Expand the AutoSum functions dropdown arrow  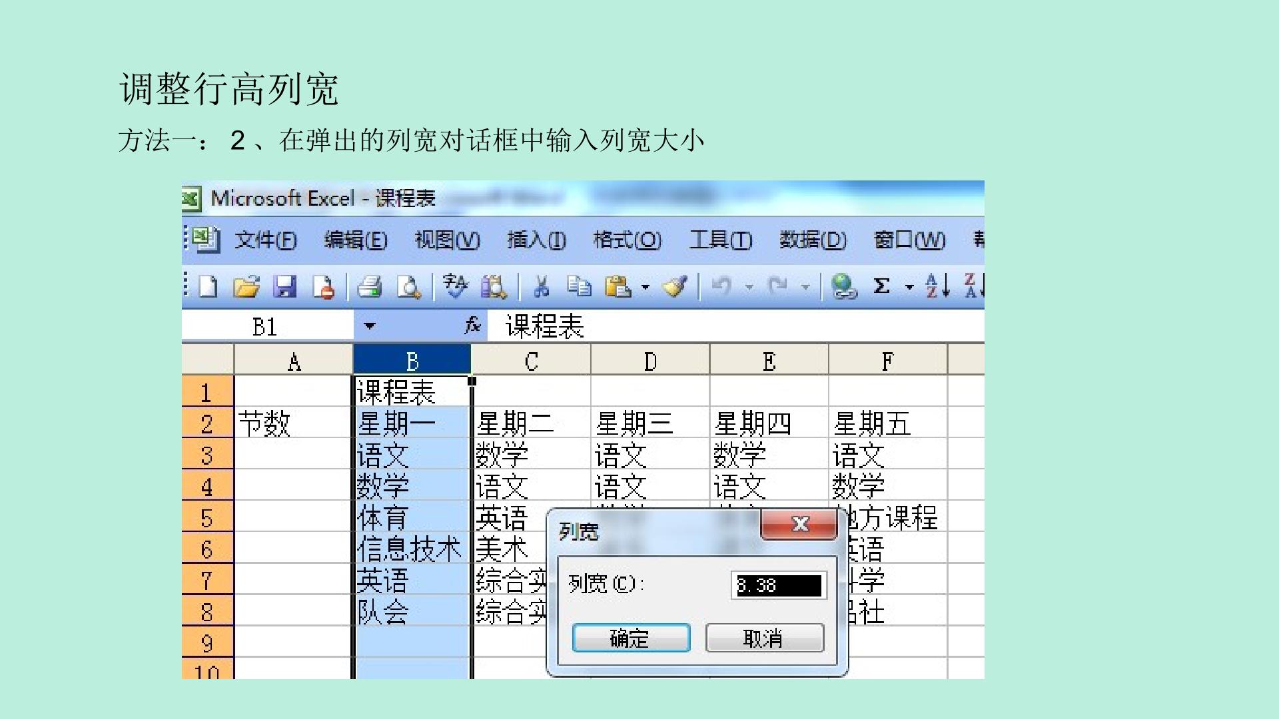click(x=909, y=288)
